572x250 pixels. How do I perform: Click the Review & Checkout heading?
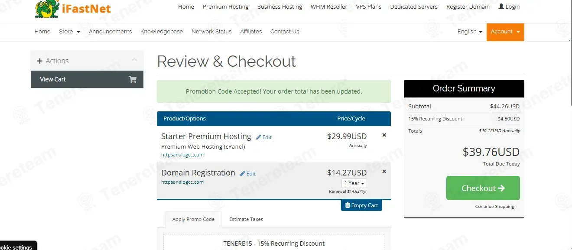point(226,62)
